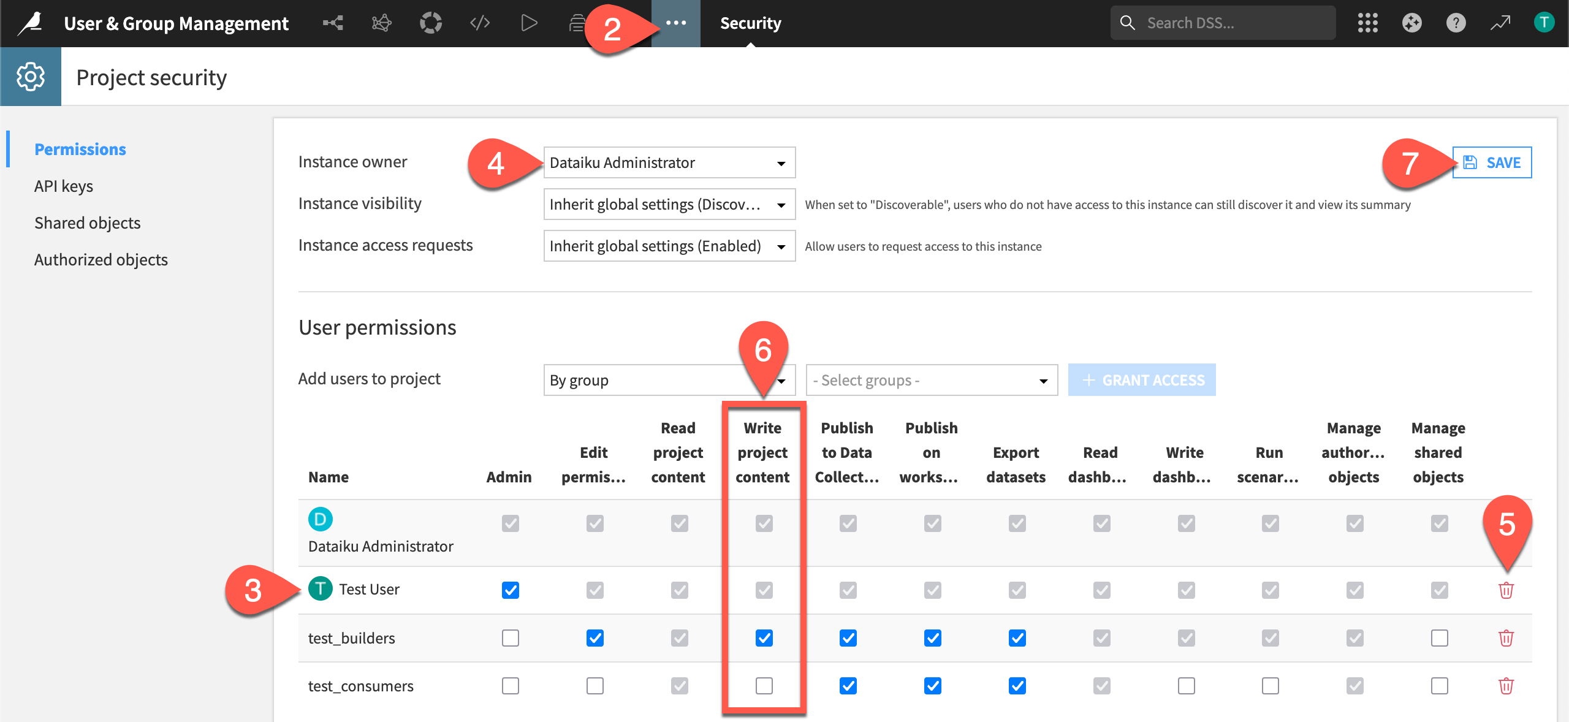The height and width of the screenshot is (722, 1569).
Task: Expand the Select groups dropdown
Action: click(x=932, y=380)
